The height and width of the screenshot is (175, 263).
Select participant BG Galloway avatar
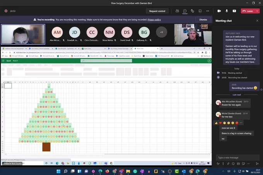pos(144,32)
